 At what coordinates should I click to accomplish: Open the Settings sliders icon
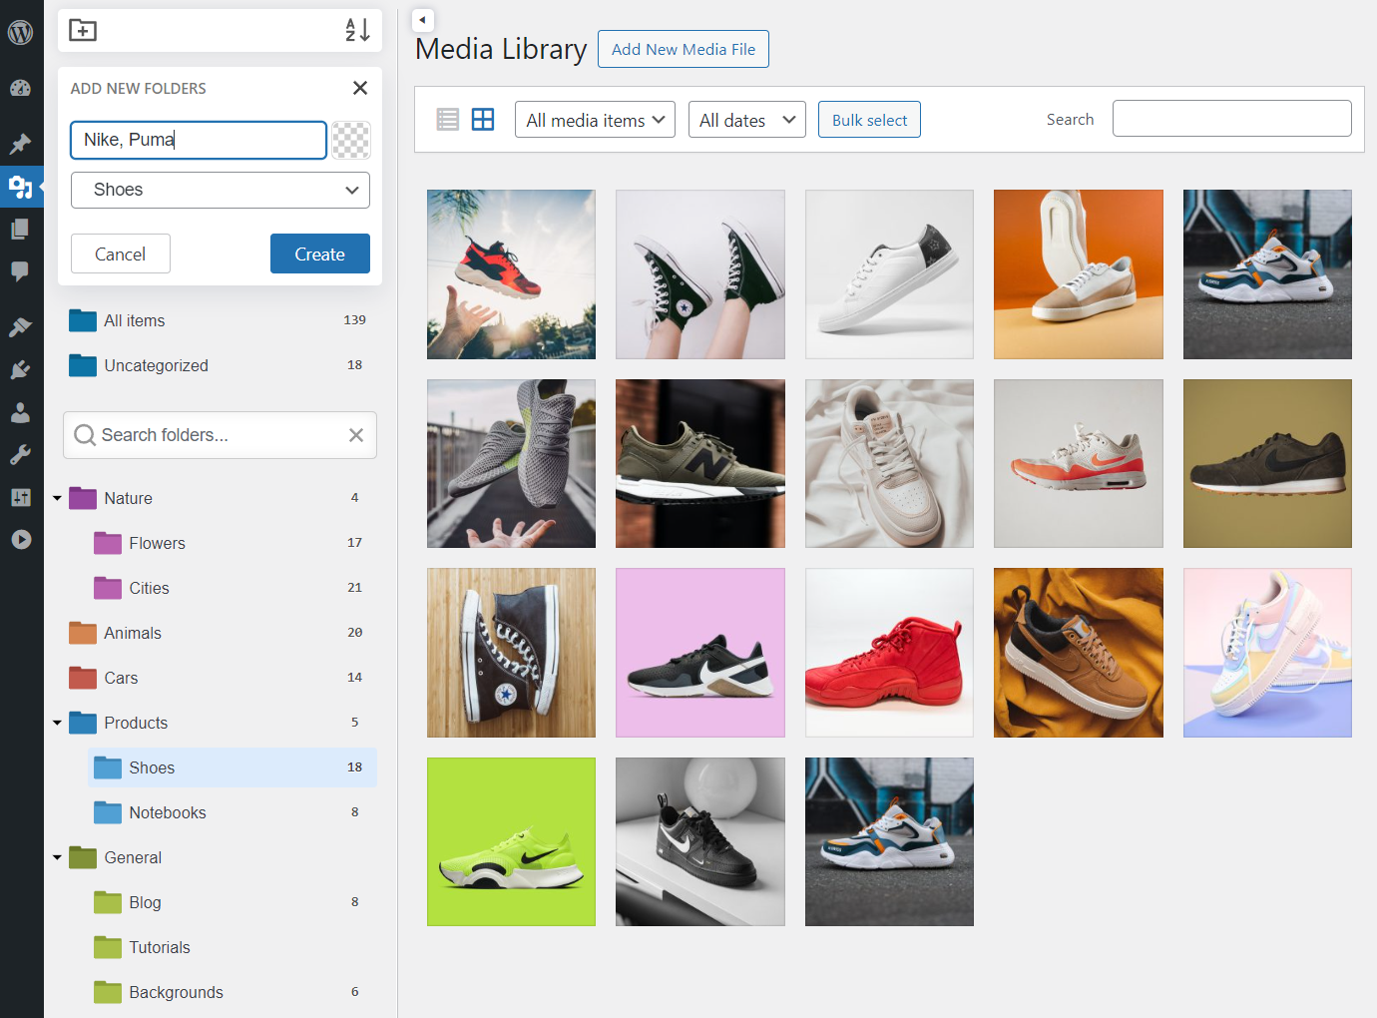point(20,497)
